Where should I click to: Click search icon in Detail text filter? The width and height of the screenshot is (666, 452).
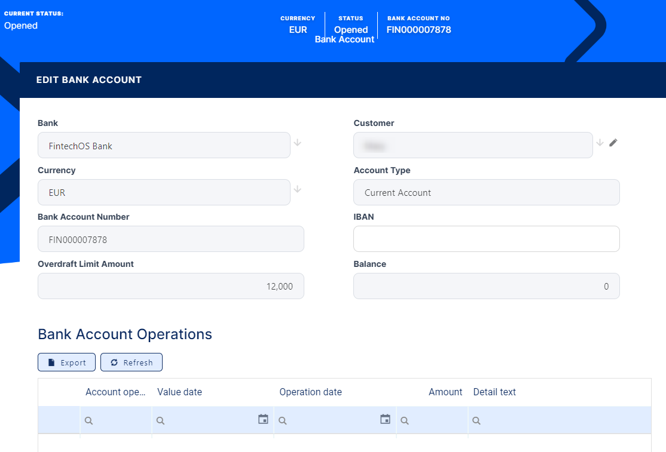tap(476, 421)
